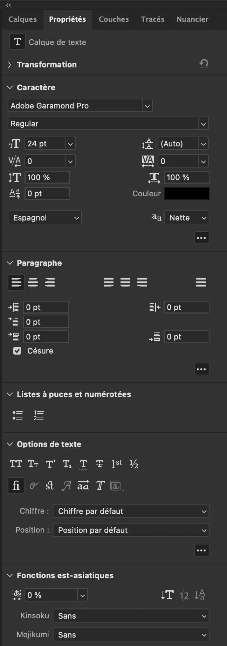
Task: Center the paragraph text
Action: pyautogui.click(x=33, y=283)
